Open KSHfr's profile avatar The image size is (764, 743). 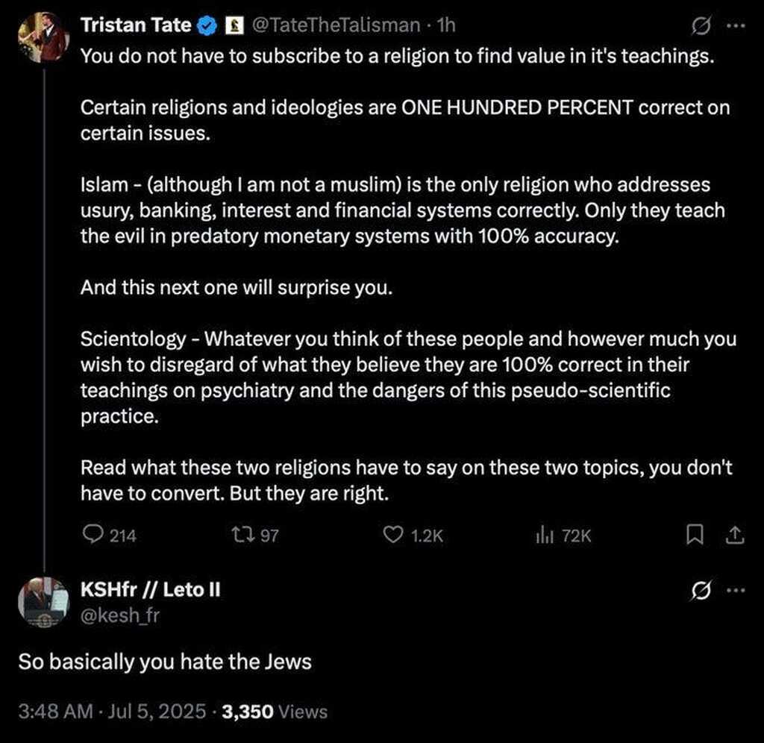[x=43, y=601]
